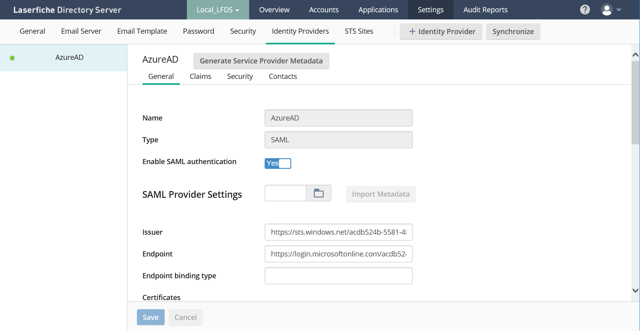Screen dimensions: 640x331
Task: Expand the Local_LFDS instance dropdown
Action: [218, 10]
